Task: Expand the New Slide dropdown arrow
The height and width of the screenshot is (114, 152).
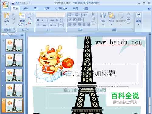Action: 26,25
